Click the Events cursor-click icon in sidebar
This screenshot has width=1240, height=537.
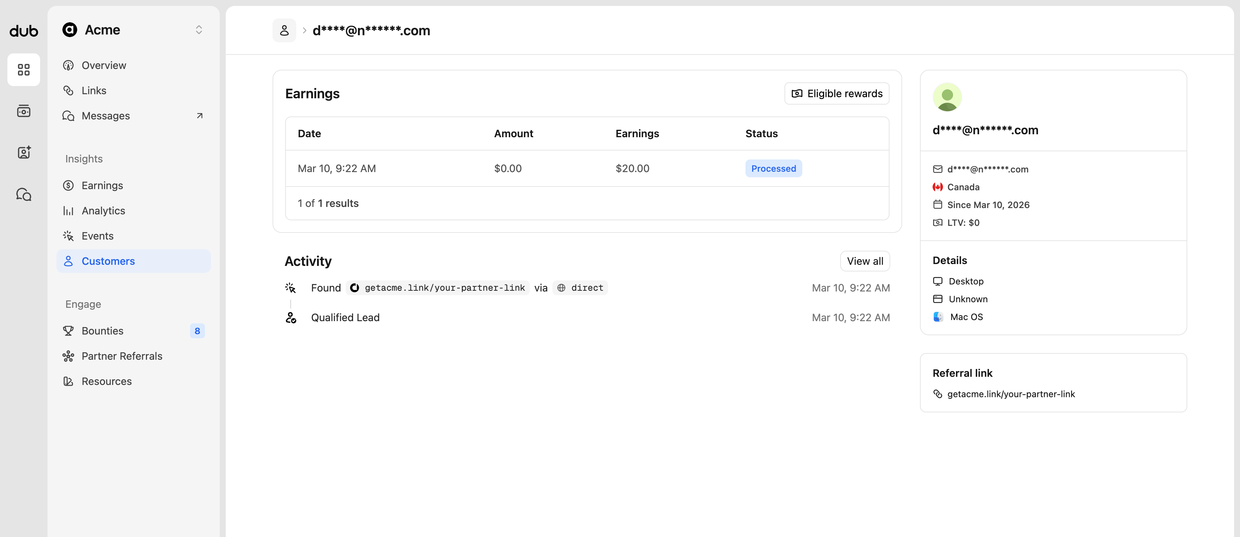click(x=68, y=236)
